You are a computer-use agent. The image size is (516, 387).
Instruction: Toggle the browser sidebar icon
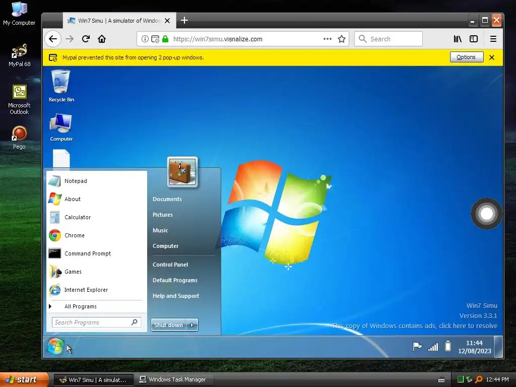pos(474,39)
